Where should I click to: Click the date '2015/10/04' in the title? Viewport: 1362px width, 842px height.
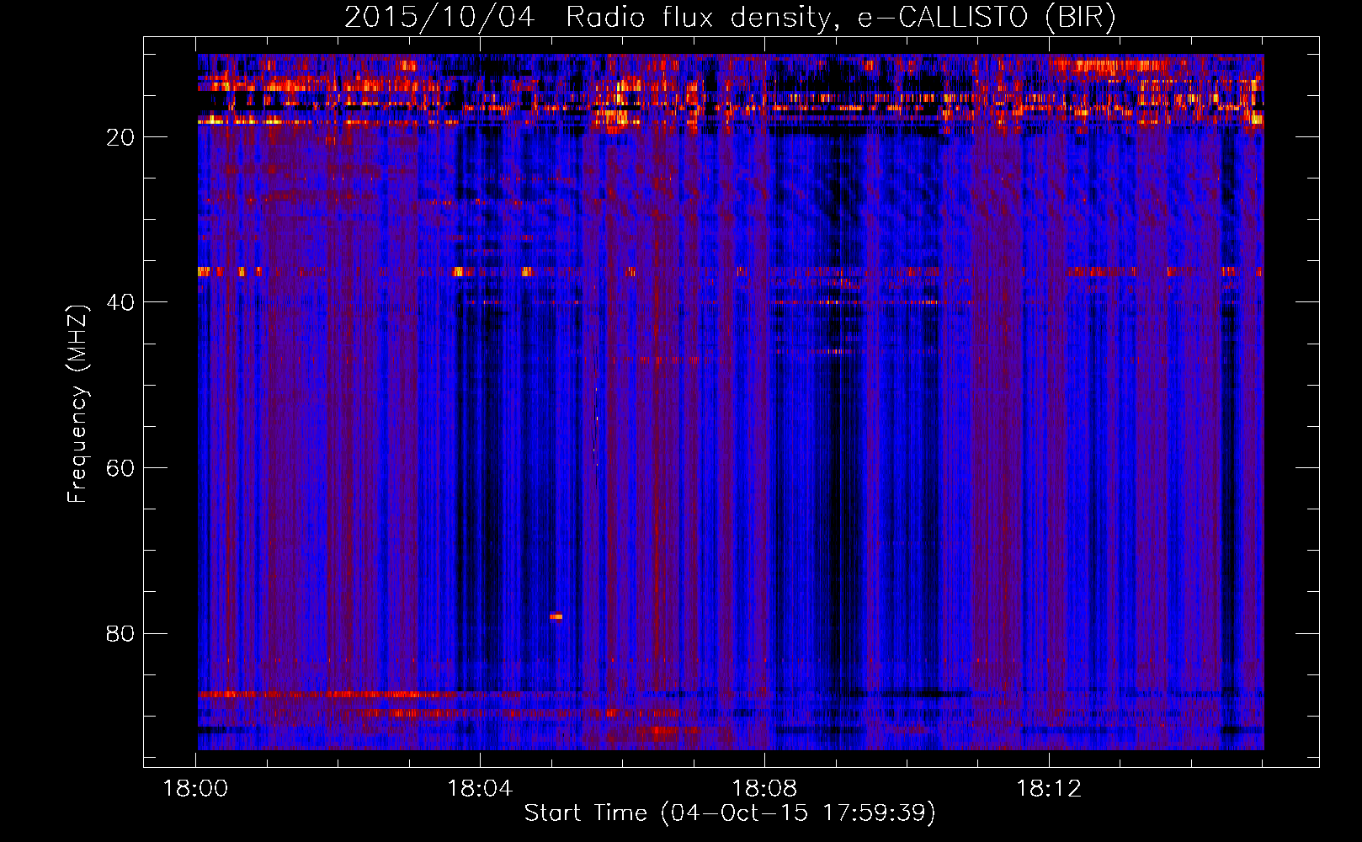coord(439,18)
